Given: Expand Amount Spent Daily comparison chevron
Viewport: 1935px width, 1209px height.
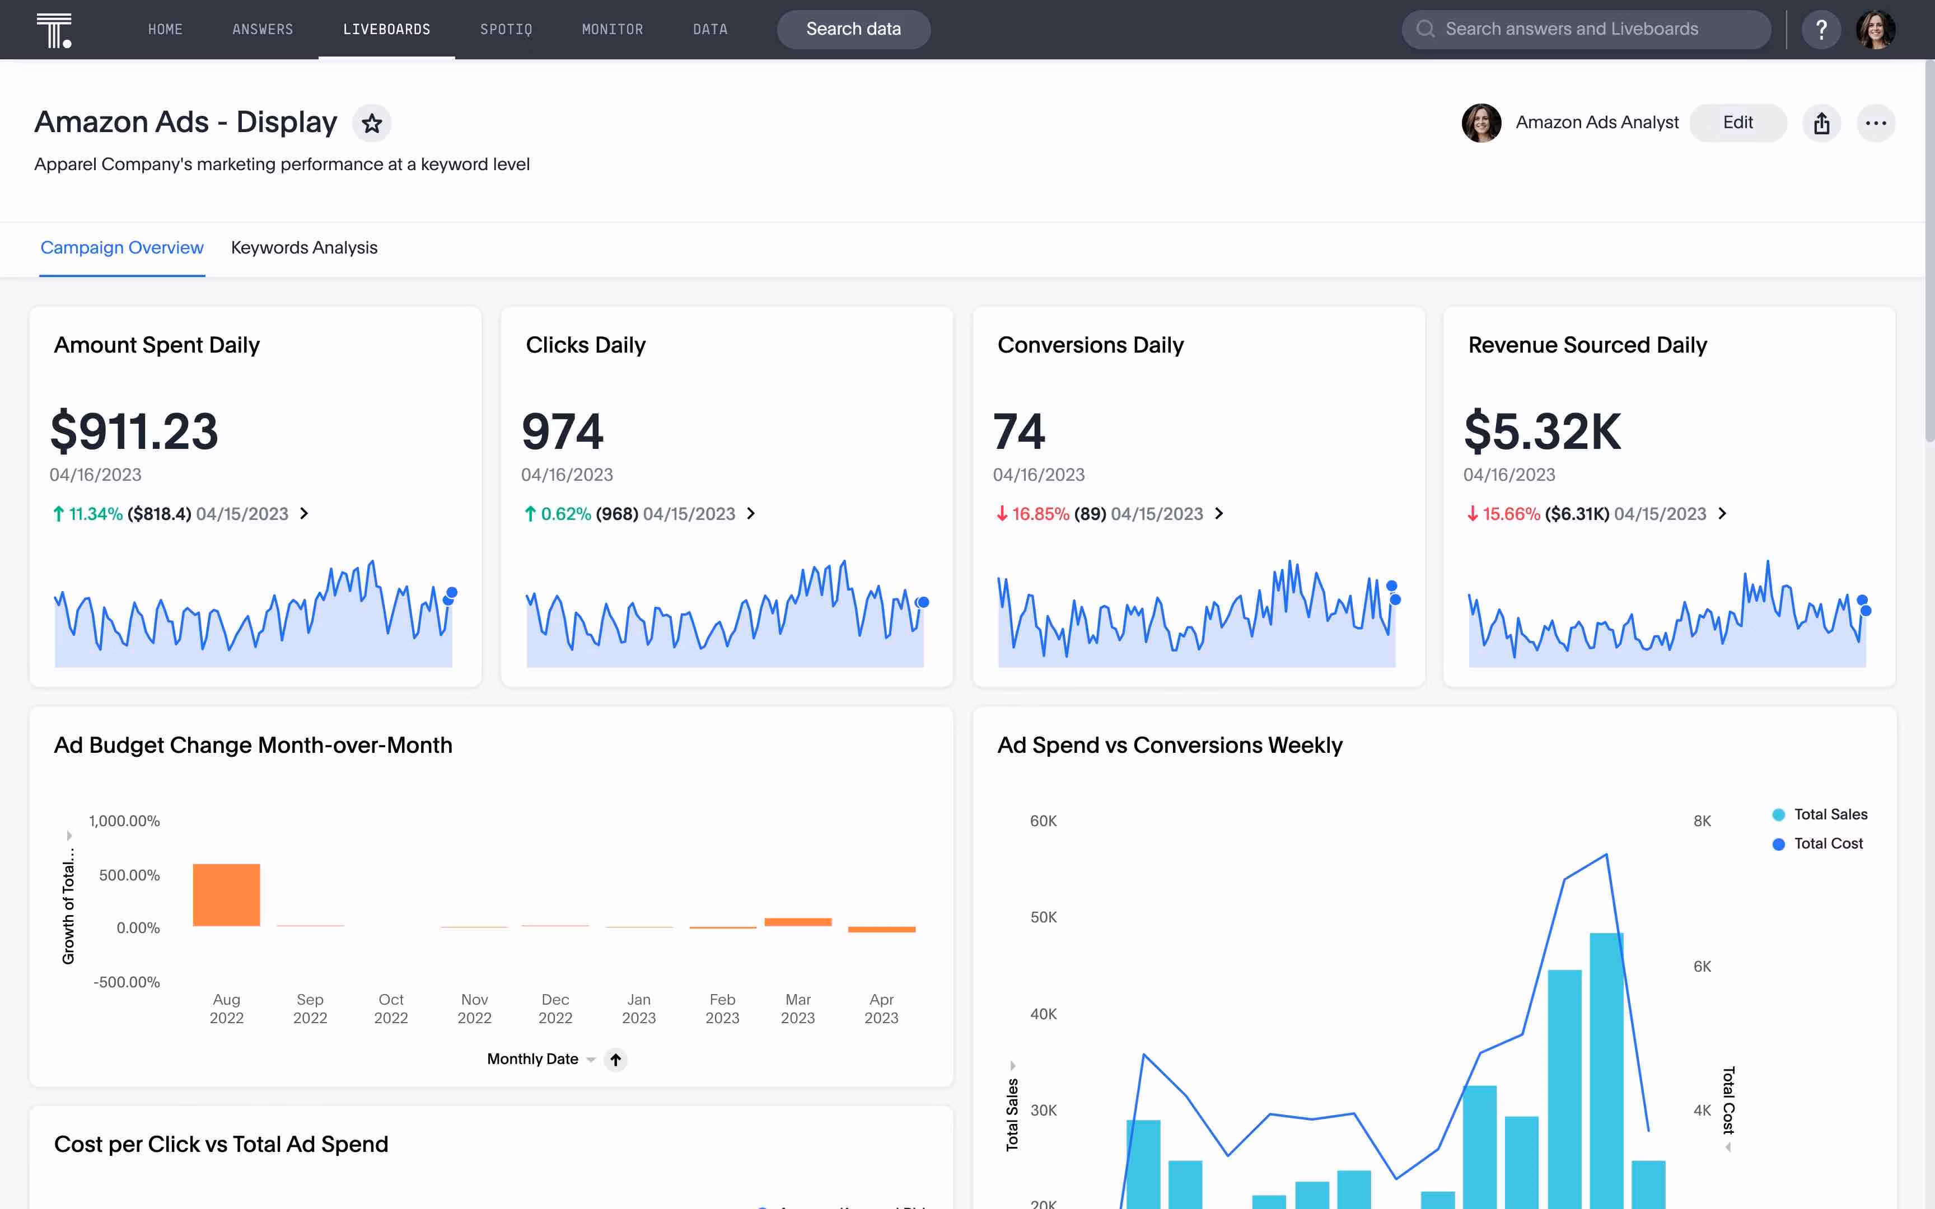Looking at the screenshot, I should click(x=304, y=513).
